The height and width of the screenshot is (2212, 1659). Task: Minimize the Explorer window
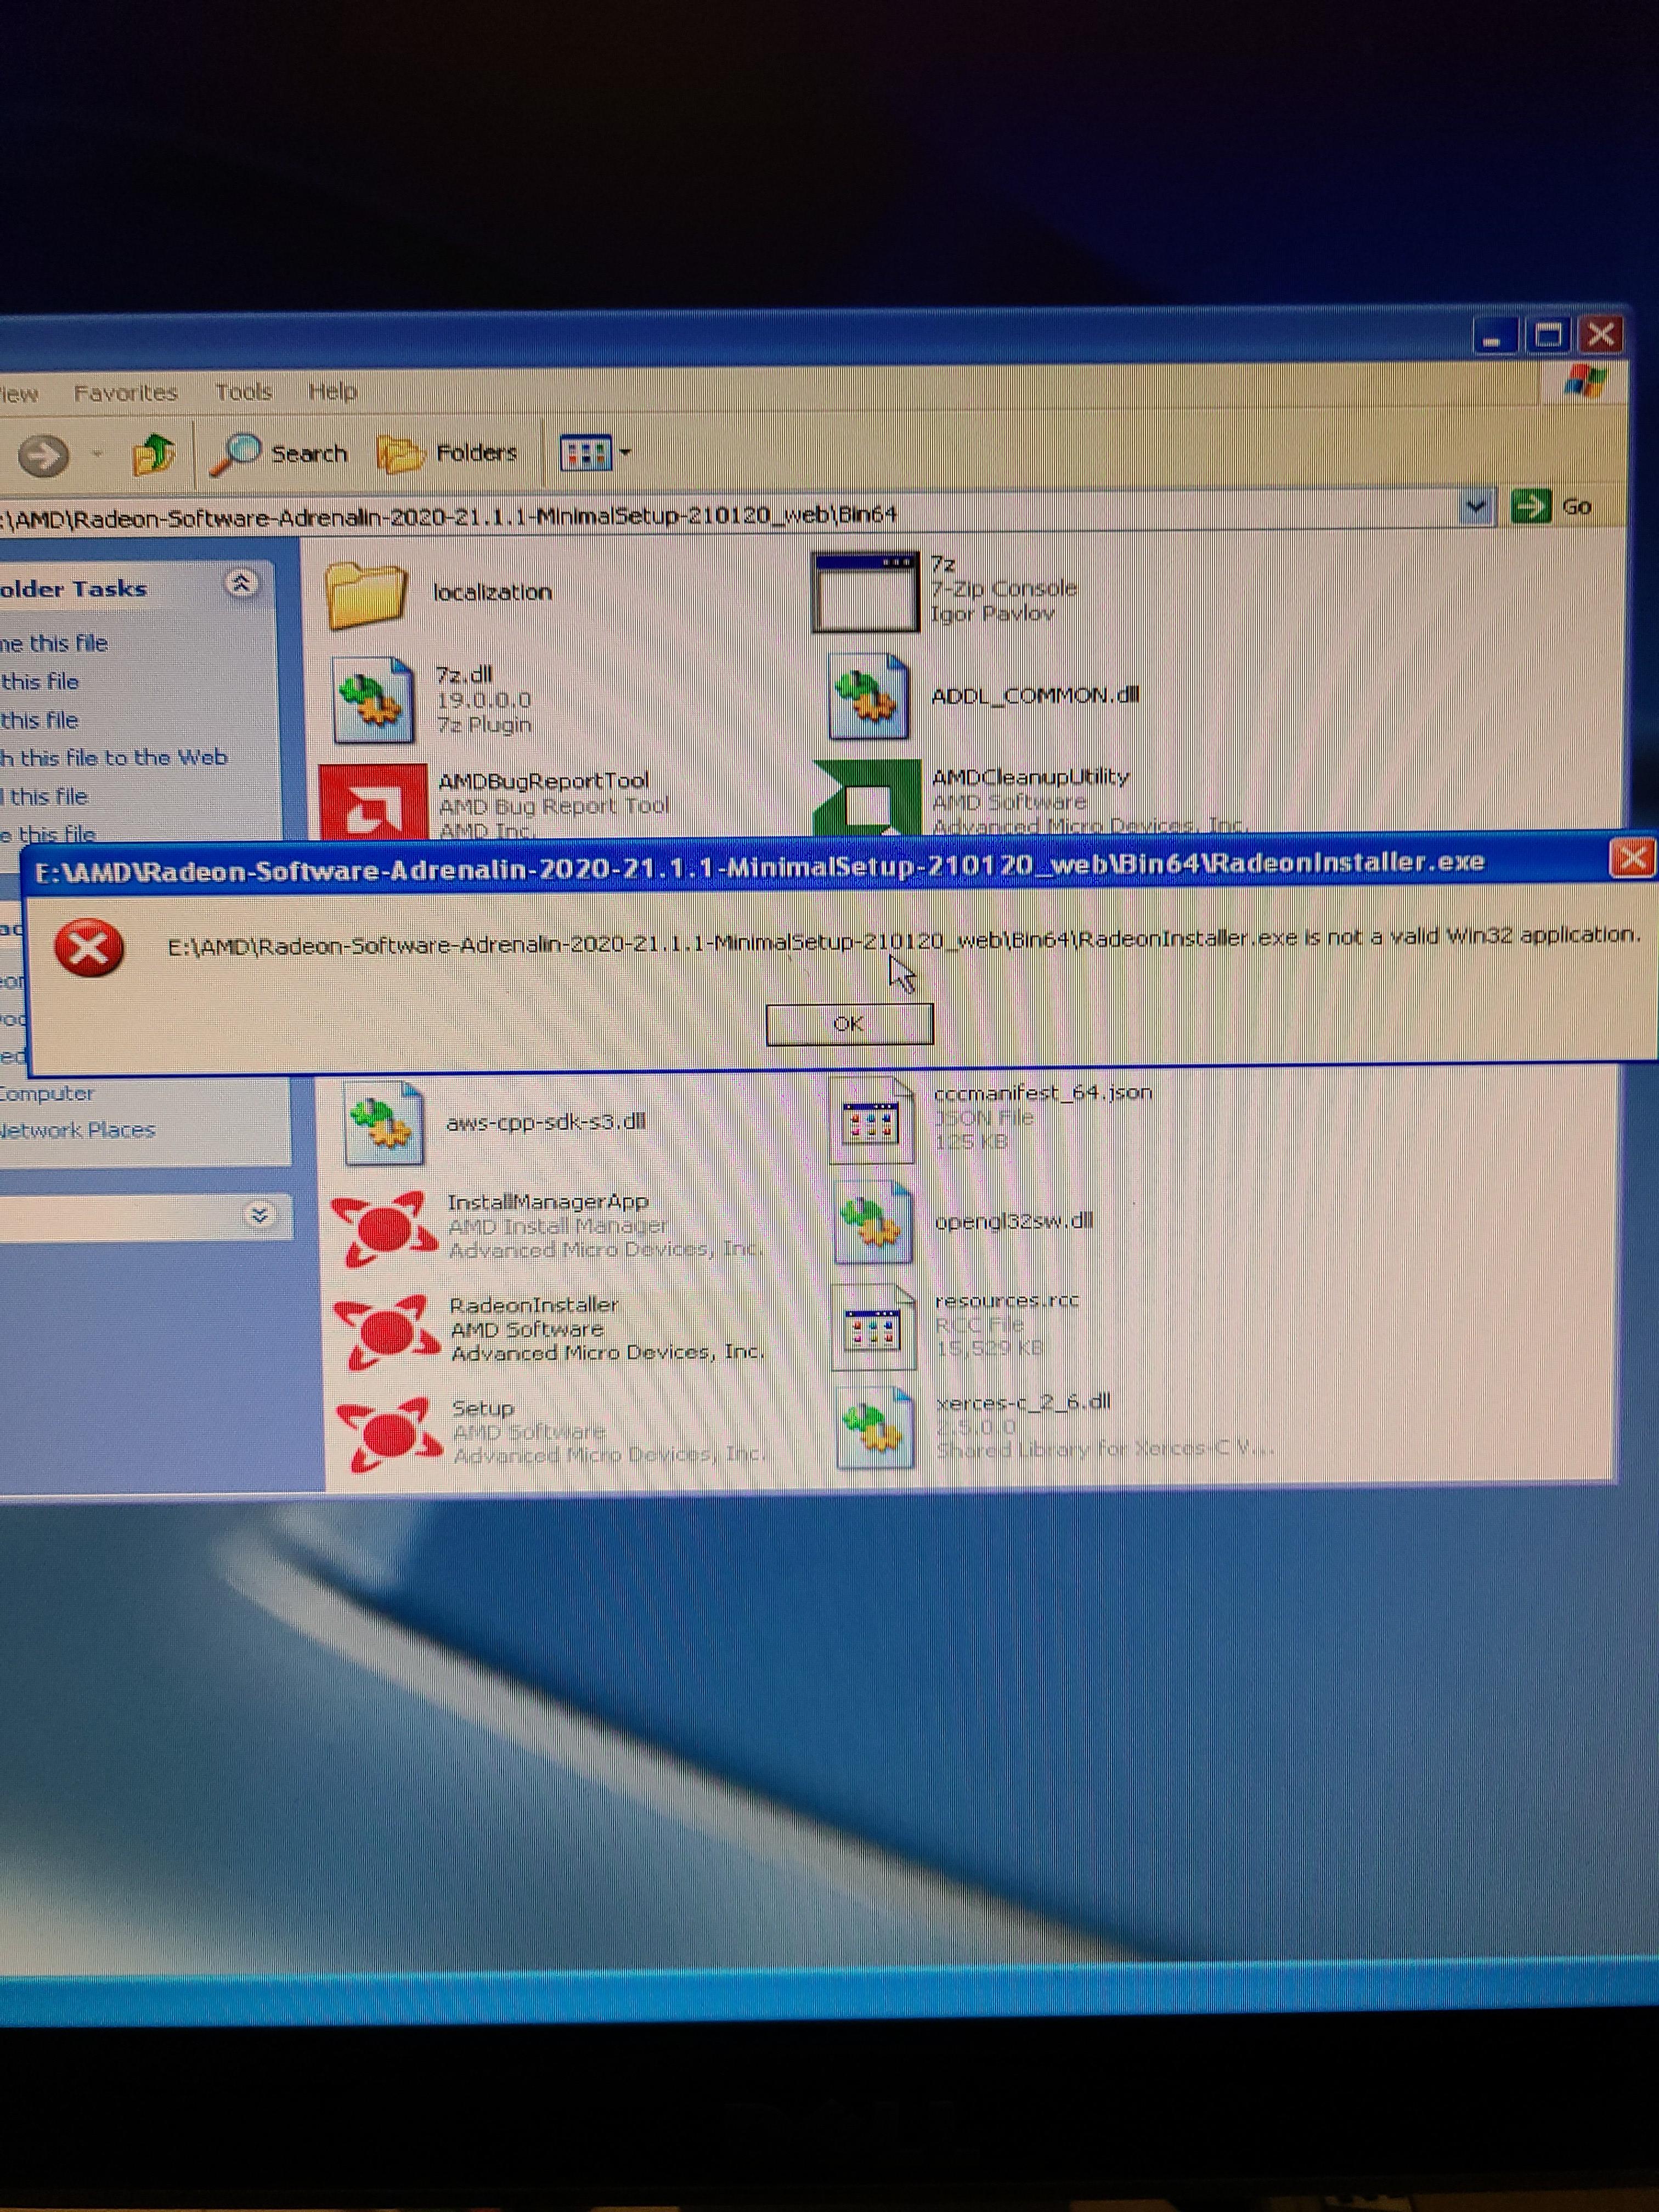pos(1494,336)
